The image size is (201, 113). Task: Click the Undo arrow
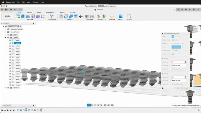coord(15,10)
